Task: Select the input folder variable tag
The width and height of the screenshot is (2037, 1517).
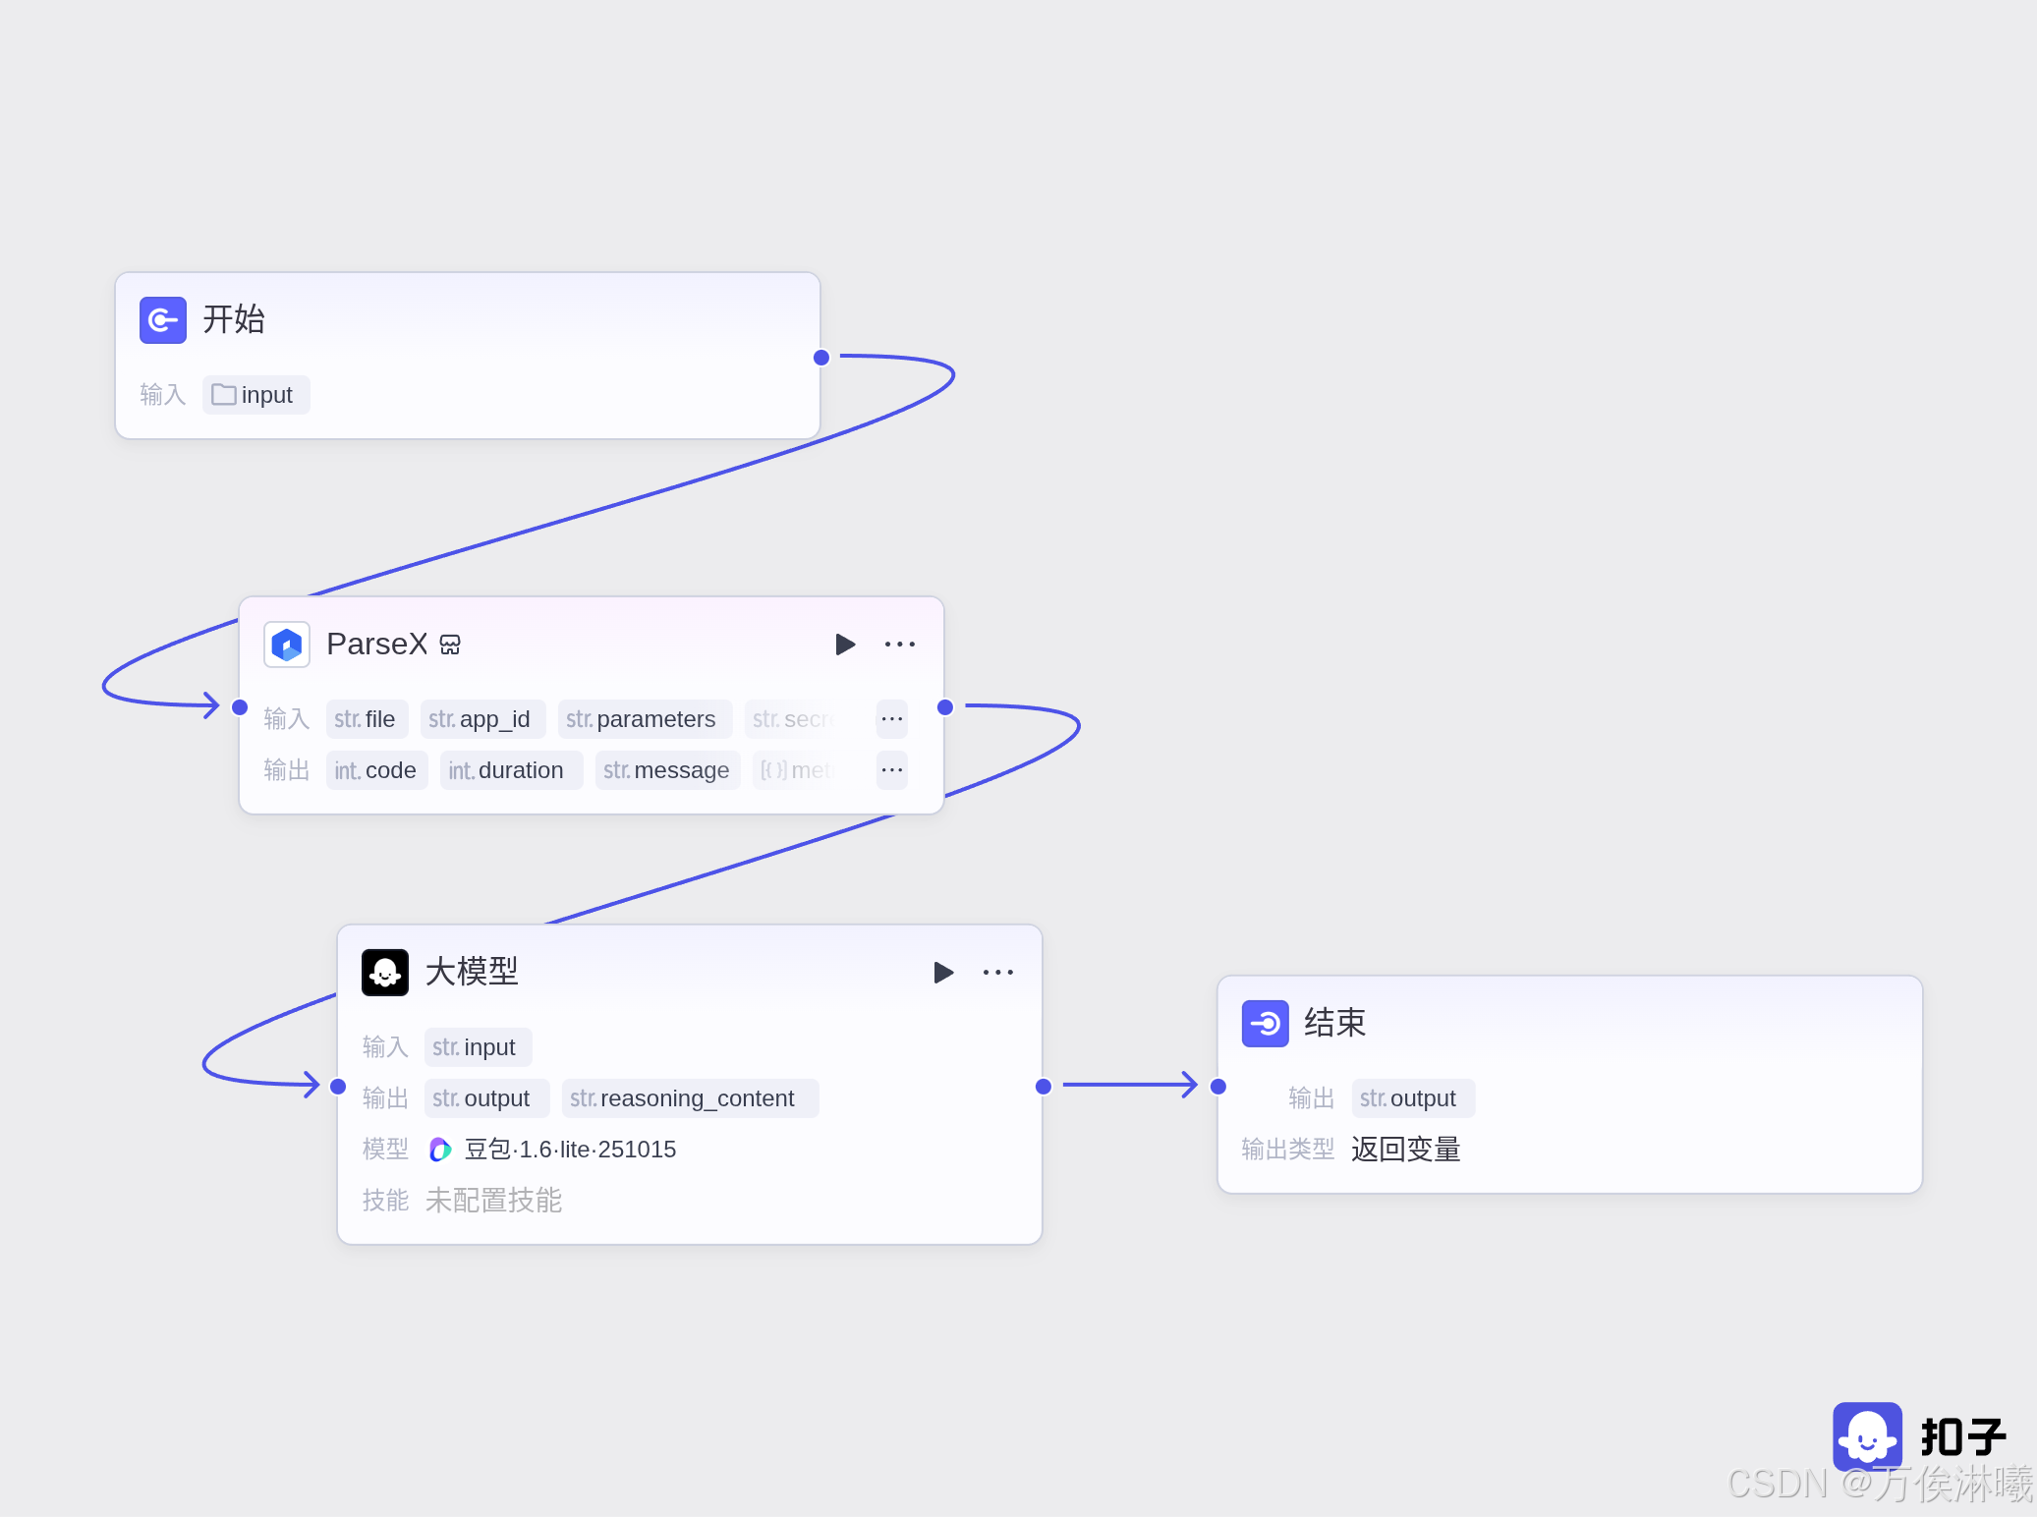Action: click(255, 395)
